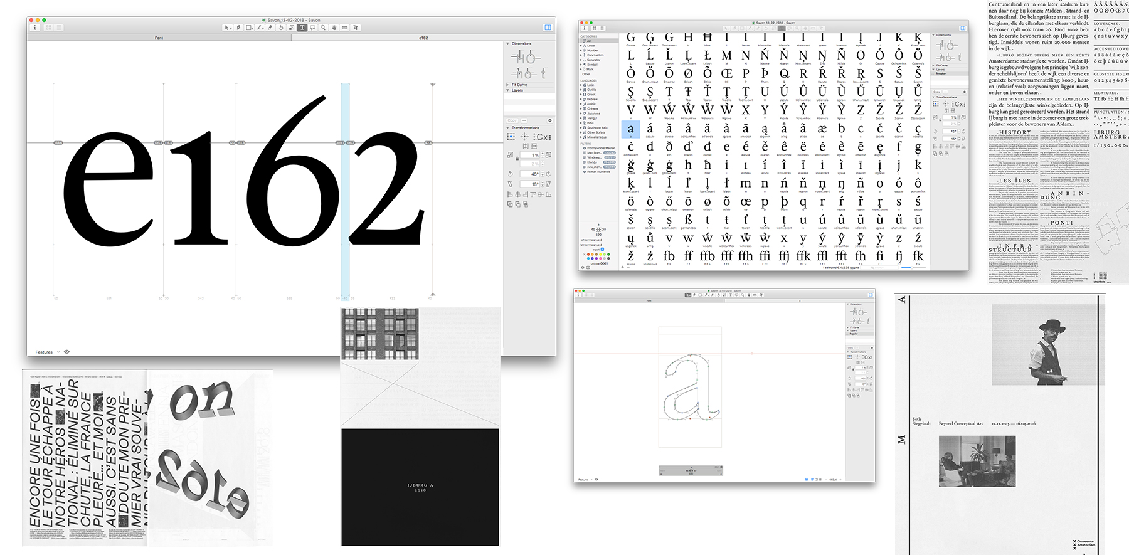This screenshot has width=1129, height=555.
Task: Pick the red glyph color label
Action: coord(588,255)
